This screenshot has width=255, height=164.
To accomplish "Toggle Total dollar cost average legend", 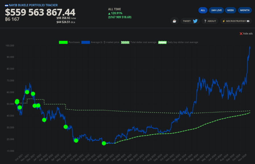I will [143, 42].
